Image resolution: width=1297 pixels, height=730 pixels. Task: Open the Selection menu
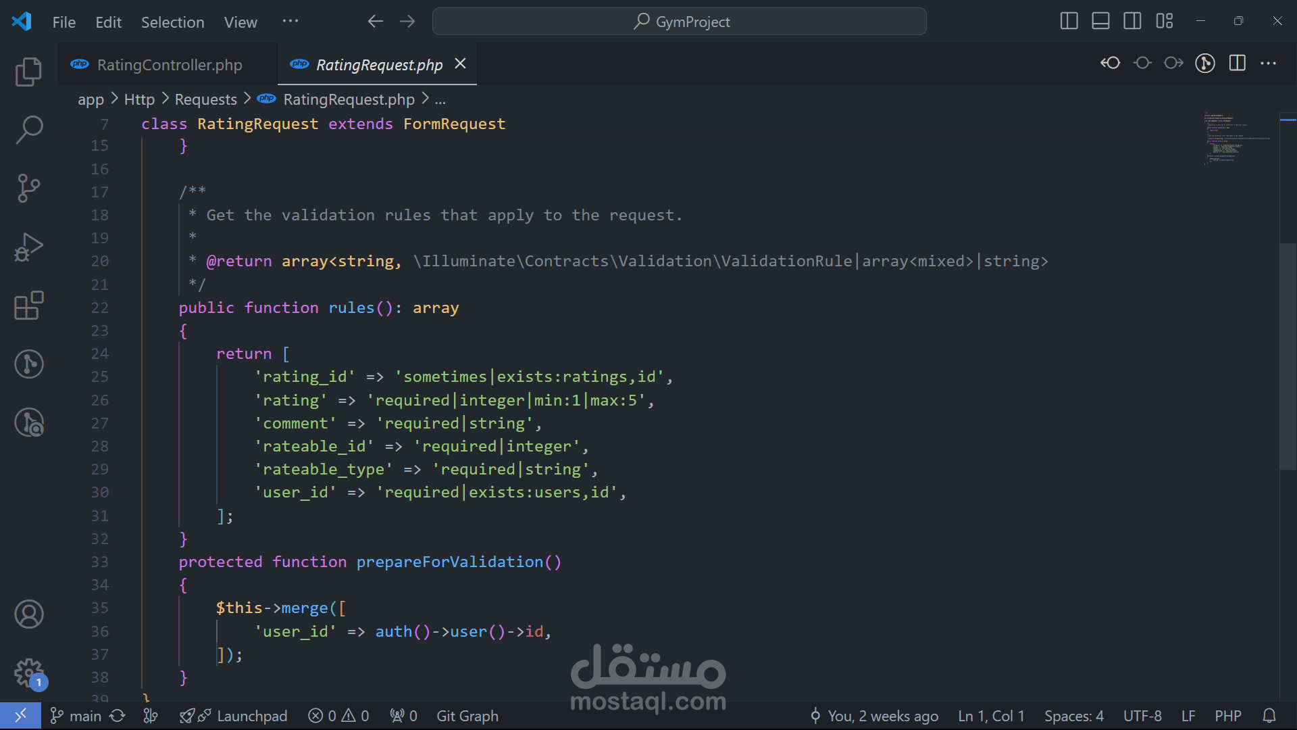172,22
